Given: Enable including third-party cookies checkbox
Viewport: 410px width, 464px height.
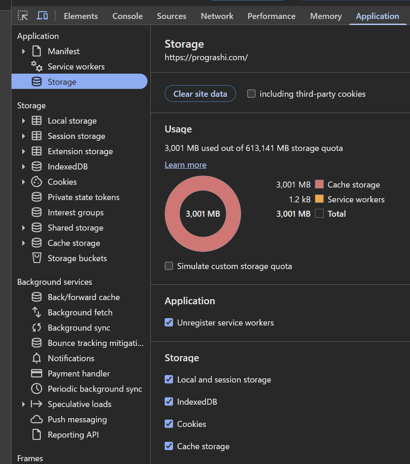Looking at the screenshot, I should coord(251,94).
